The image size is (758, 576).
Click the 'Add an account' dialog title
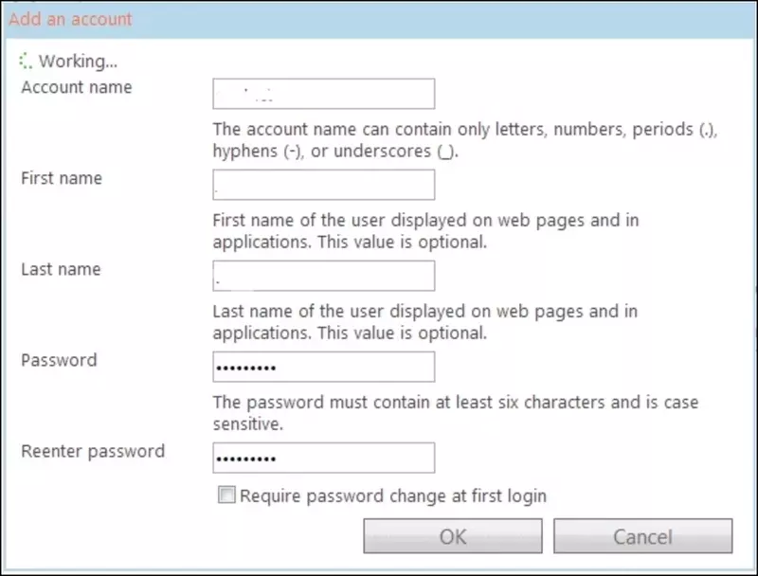point(70,19)
